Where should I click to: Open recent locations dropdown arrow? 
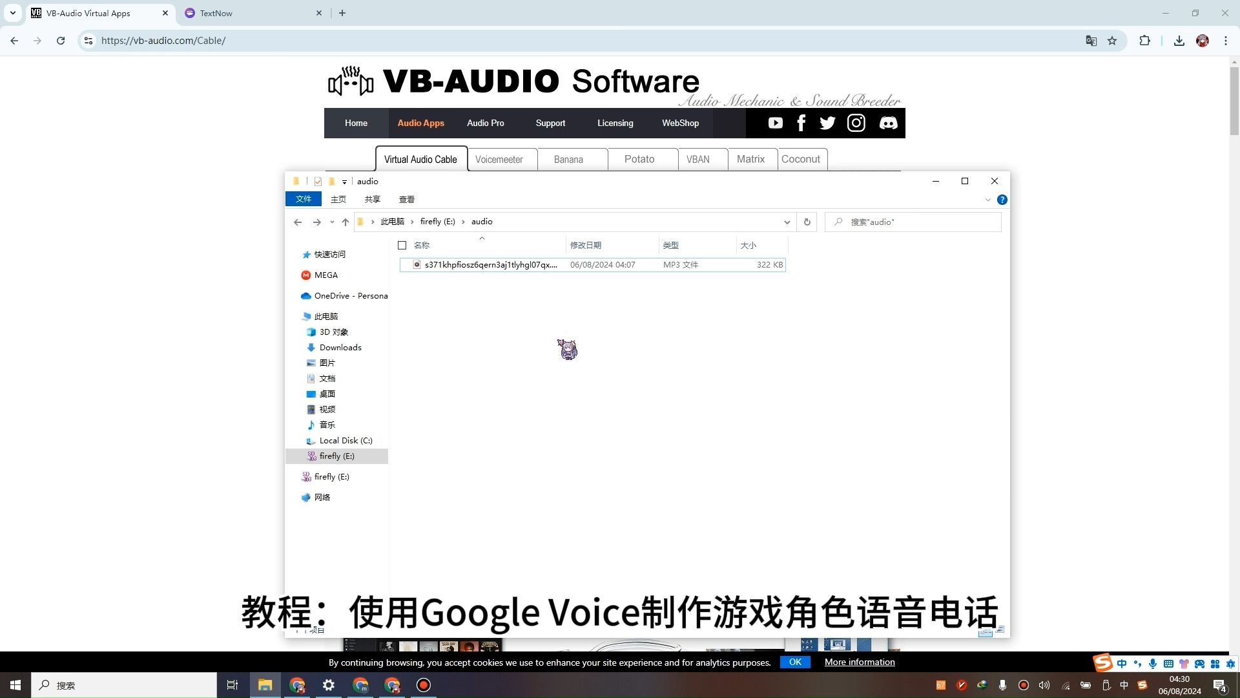coord(332,222)
